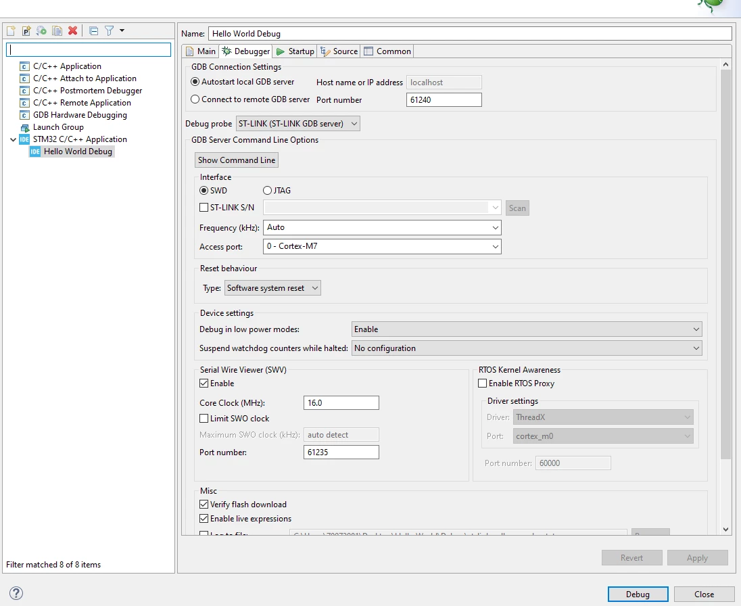Image resolution: width=741 pixels, height=606 pixels.
Task: Open Debug in low power modes dropdown
Action: [x=527, y=329]
